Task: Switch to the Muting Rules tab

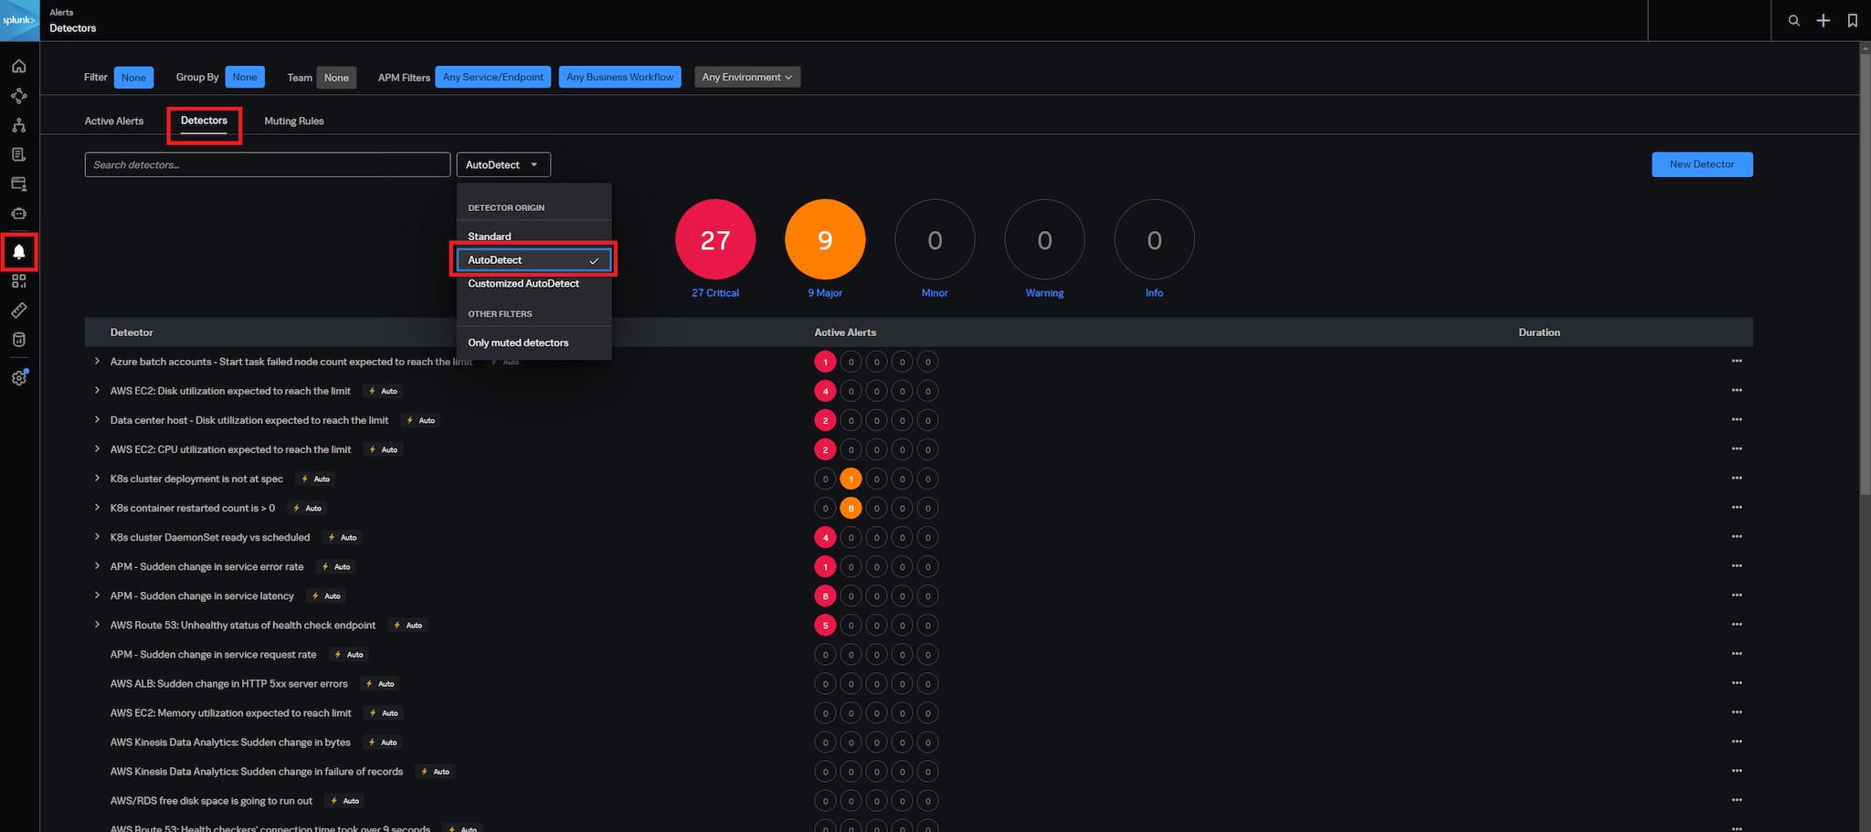Action: point(294,121)
